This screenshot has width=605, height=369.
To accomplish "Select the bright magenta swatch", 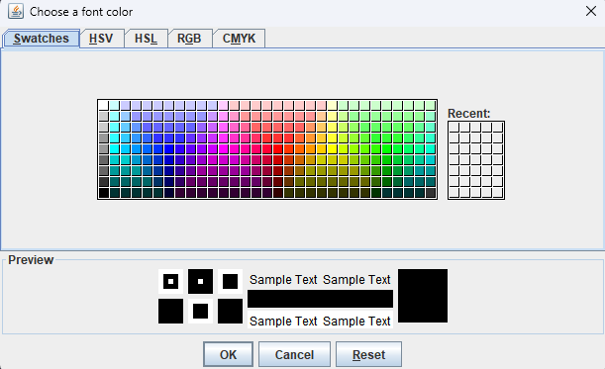I will [x=224, y=148].
